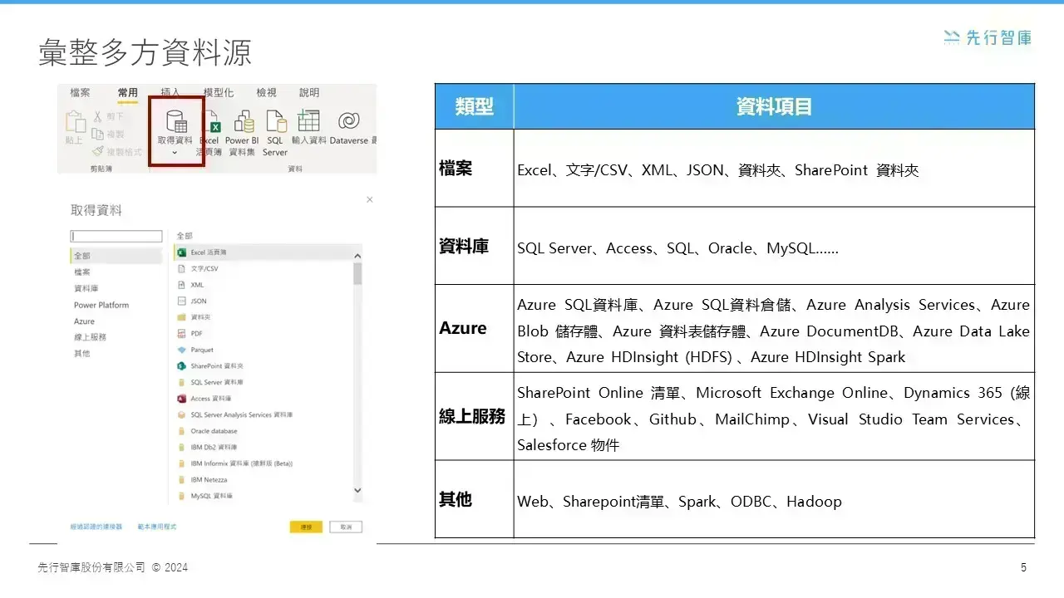The height and width of the screenshot is (598, 1064).
Task: Click the 貼上 clipboard icon
Action: click(x=75, y=122)
